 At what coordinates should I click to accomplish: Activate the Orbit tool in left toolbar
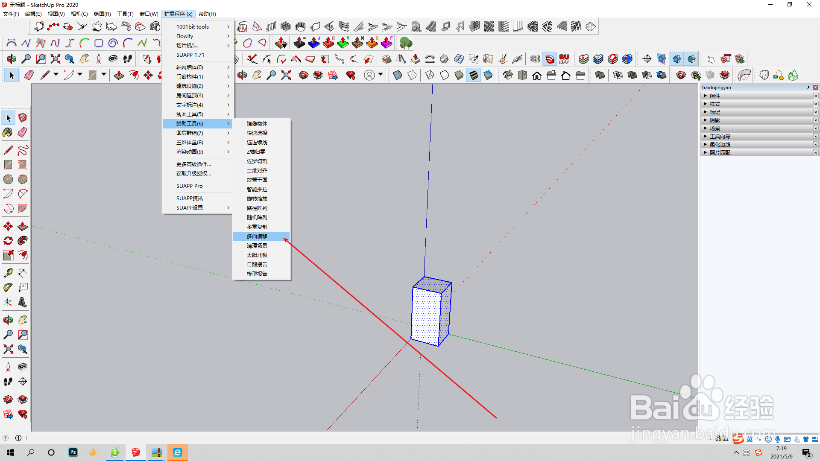click(x=8, y=320)
